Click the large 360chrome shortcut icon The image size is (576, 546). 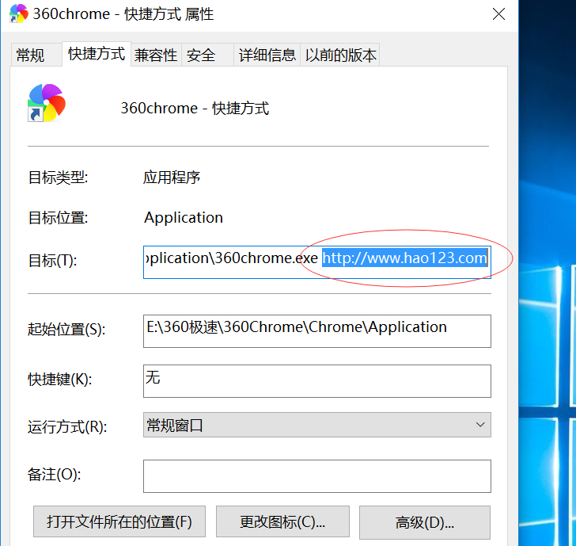[47, 103]
